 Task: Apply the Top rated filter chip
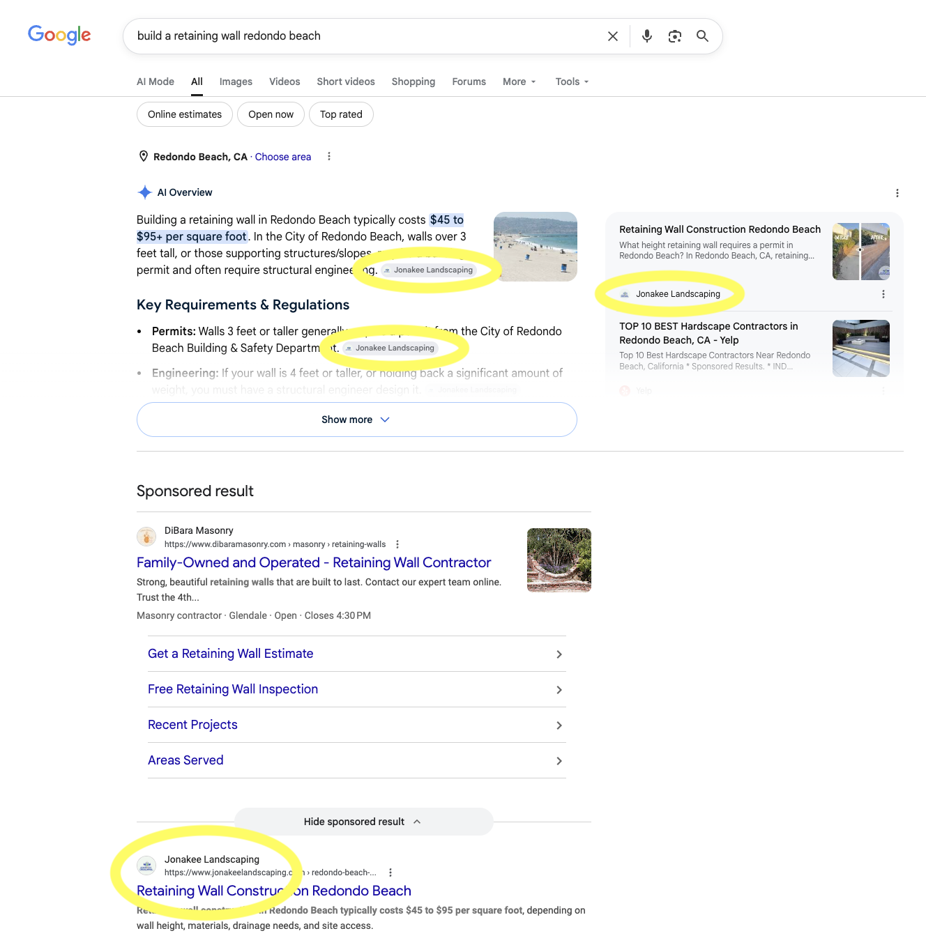click(341, 114)
